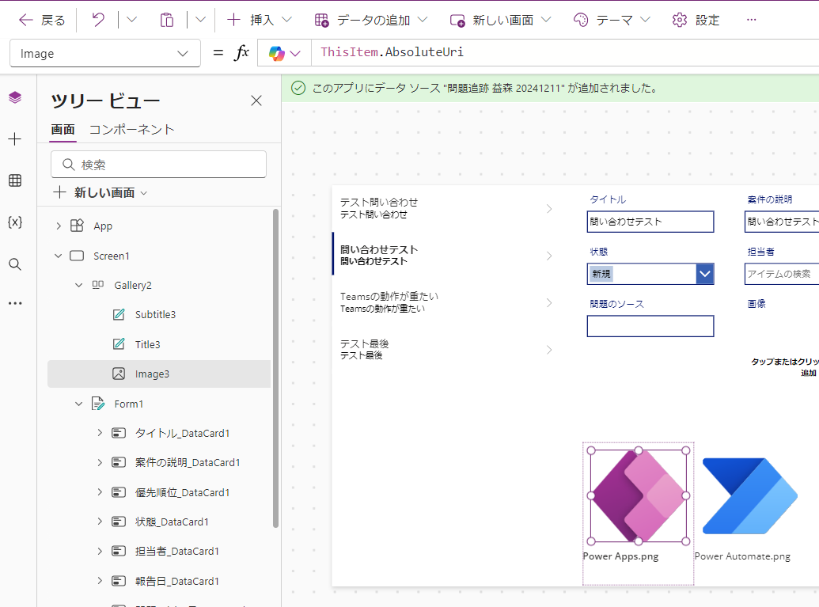Switch to the コンポーネント tab

(x=131, y=130)
